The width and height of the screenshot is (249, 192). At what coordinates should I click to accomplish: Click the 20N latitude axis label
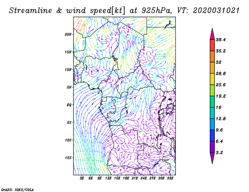tap(68, 34)
